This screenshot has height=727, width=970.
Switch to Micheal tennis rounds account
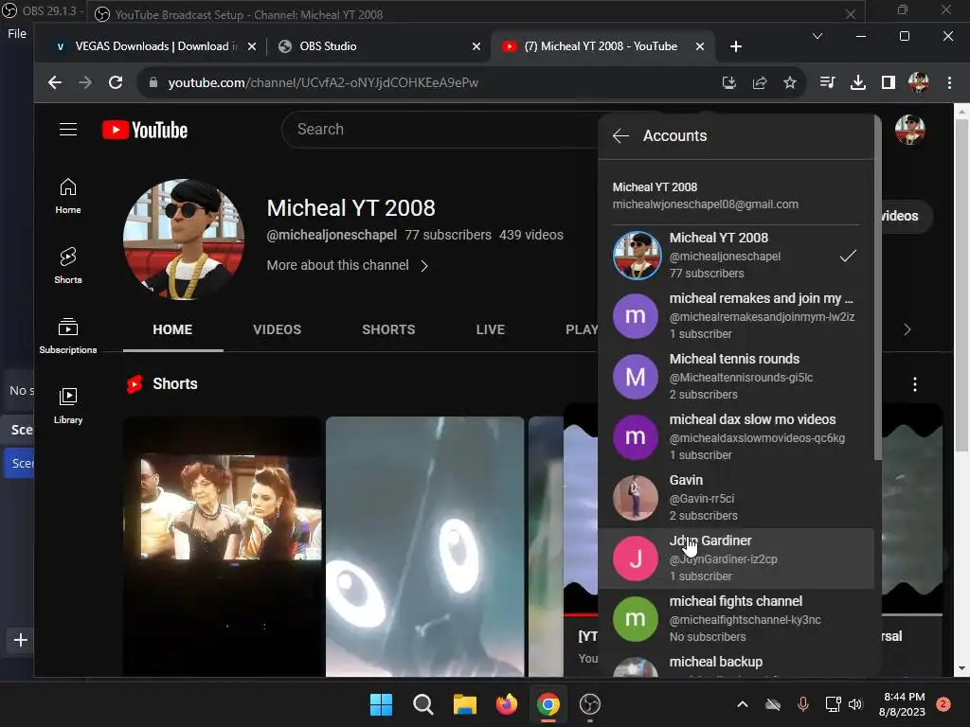(736, 377)
